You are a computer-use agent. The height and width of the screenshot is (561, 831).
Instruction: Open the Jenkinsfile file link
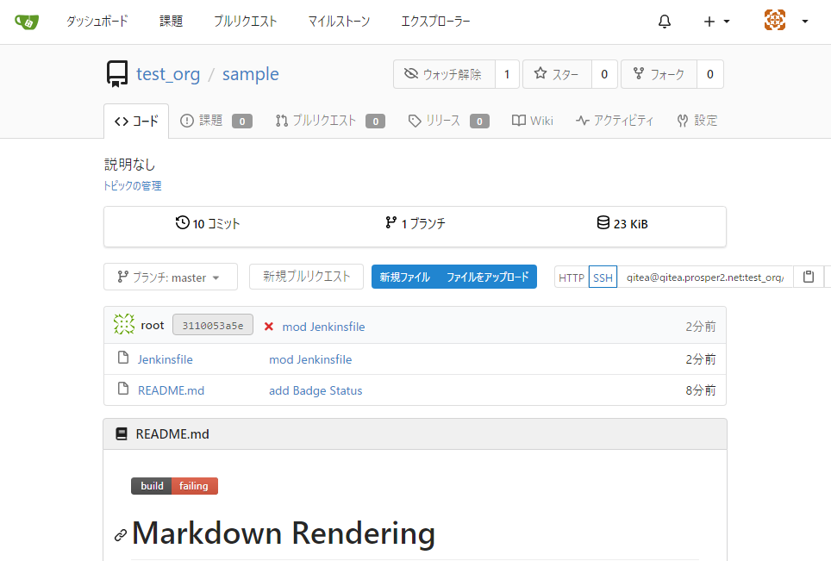point(165,359)
